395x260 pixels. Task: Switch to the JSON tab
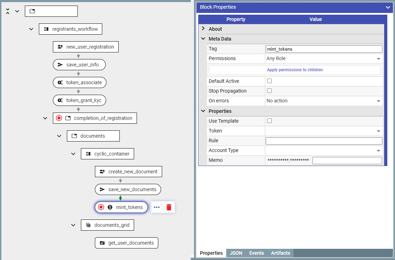(x=236, y=253)
